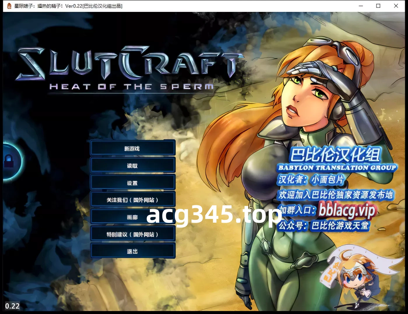
Task: Click the padlock icon on left edge
Action: coord(9,160)
